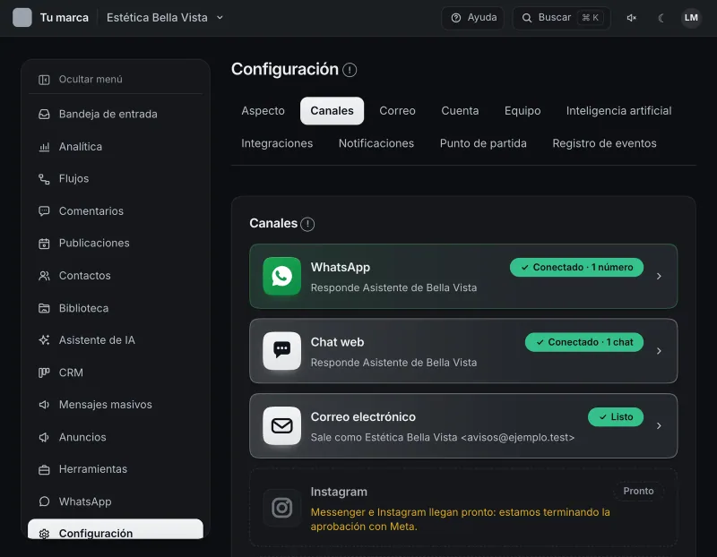
Task: Open Registro de eventos tab
Action: click(x=604, y=143)
